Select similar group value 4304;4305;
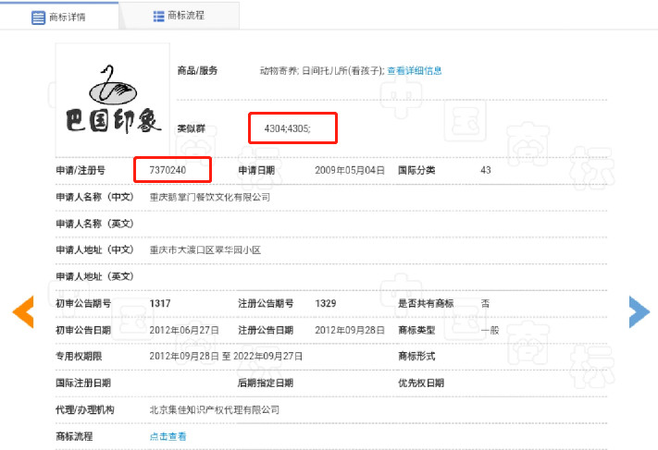The height and width of the screenshot is (450, 658). tap(288, 128)
